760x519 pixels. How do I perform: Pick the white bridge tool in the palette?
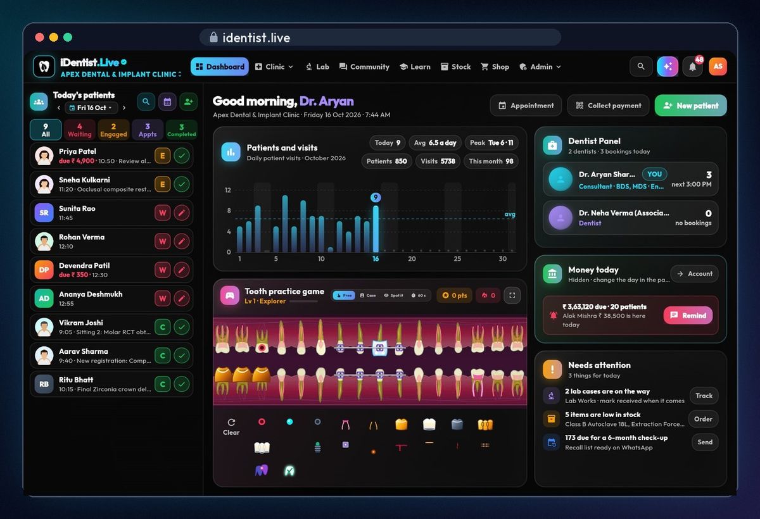pyautogui.click(x=262, y=447)
